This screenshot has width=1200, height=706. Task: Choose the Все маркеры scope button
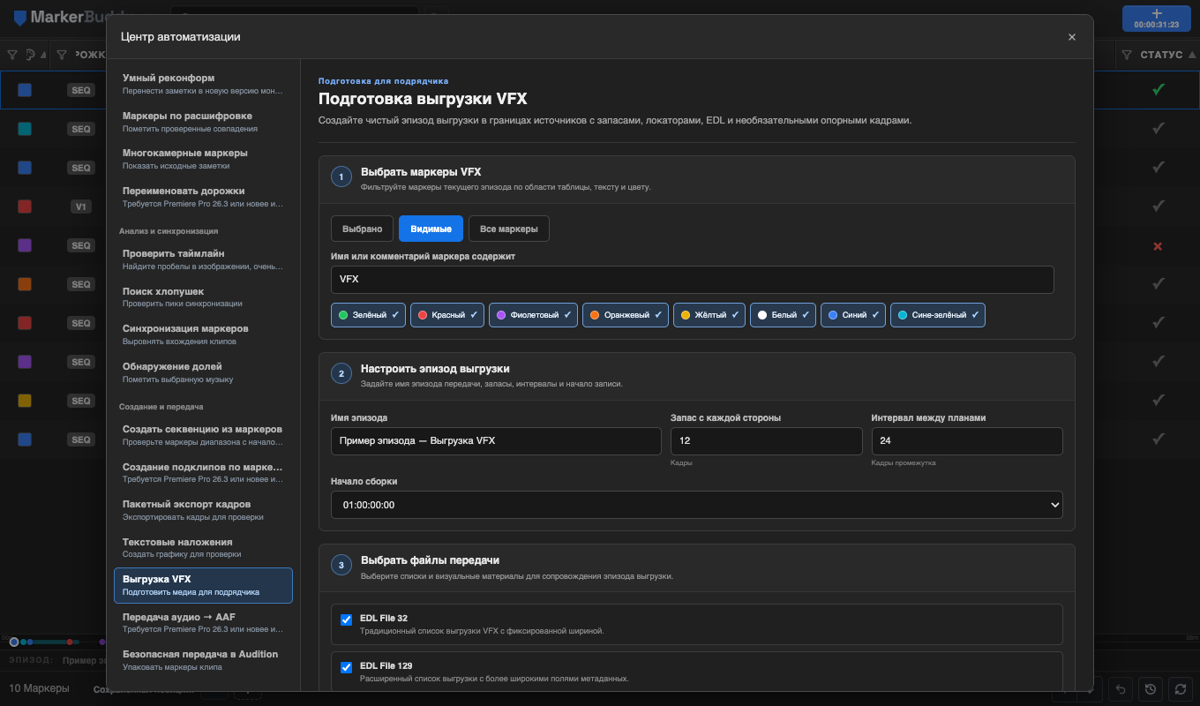[509, 229]
